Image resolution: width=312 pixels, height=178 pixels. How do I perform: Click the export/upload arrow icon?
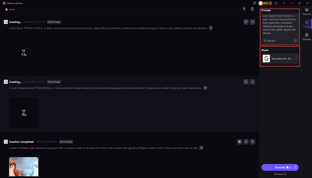point(244,9)
